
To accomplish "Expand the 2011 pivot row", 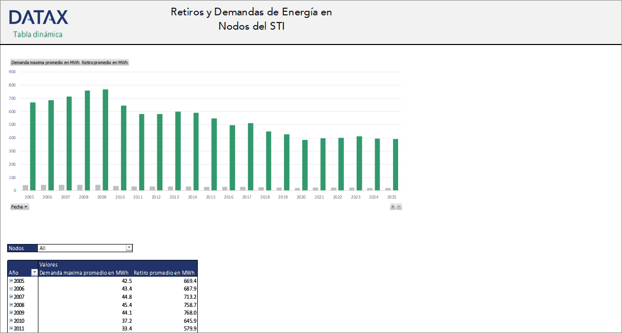I will [11, 328].
